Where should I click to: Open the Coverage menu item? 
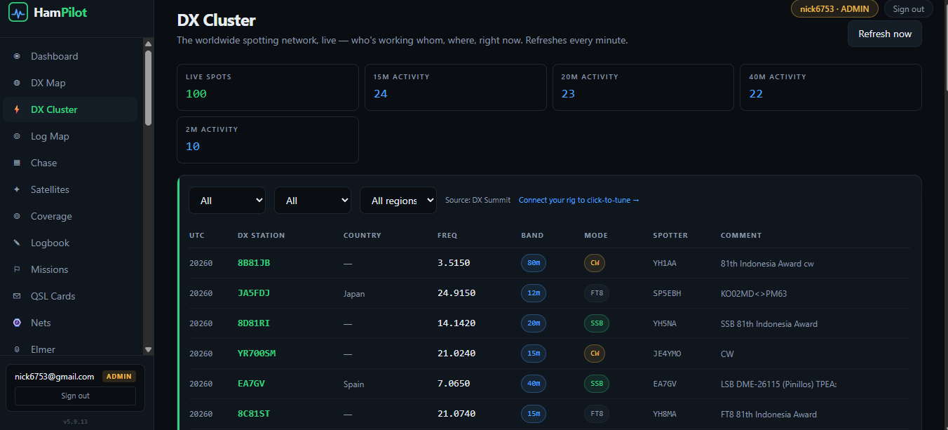(70, 216)
